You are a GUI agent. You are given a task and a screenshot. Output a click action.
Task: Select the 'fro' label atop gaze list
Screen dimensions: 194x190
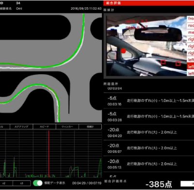point(191,18)
